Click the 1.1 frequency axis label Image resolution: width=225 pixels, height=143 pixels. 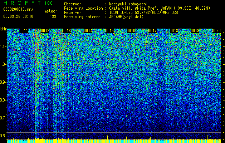point(3,46)
